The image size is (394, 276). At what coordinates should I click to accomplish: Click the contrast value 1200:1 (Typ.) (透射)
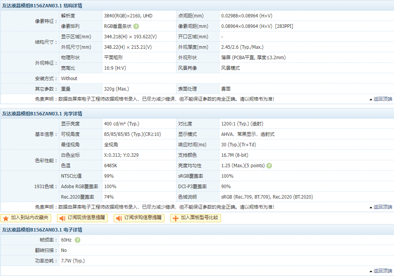pos(242,124)
